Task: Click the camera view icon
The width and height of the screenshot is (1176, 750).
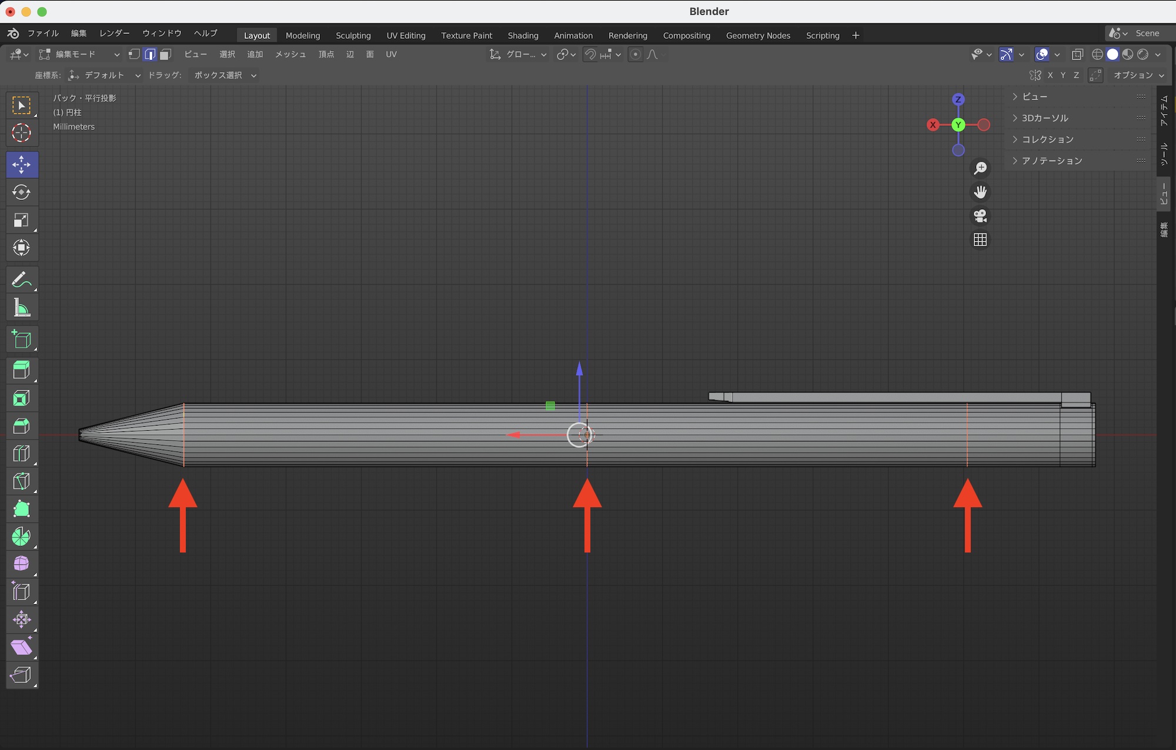Action: coord(980,216)
